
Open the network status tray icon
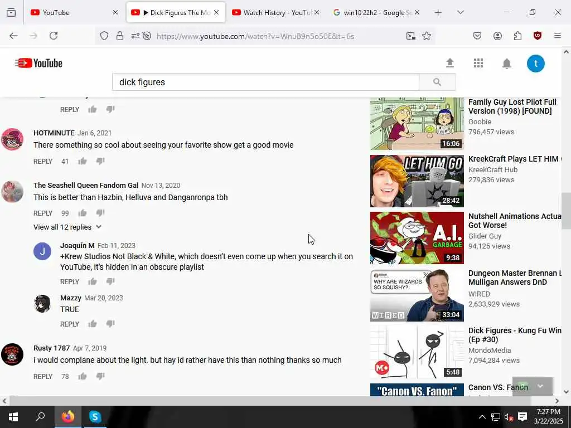click(495, 417)
